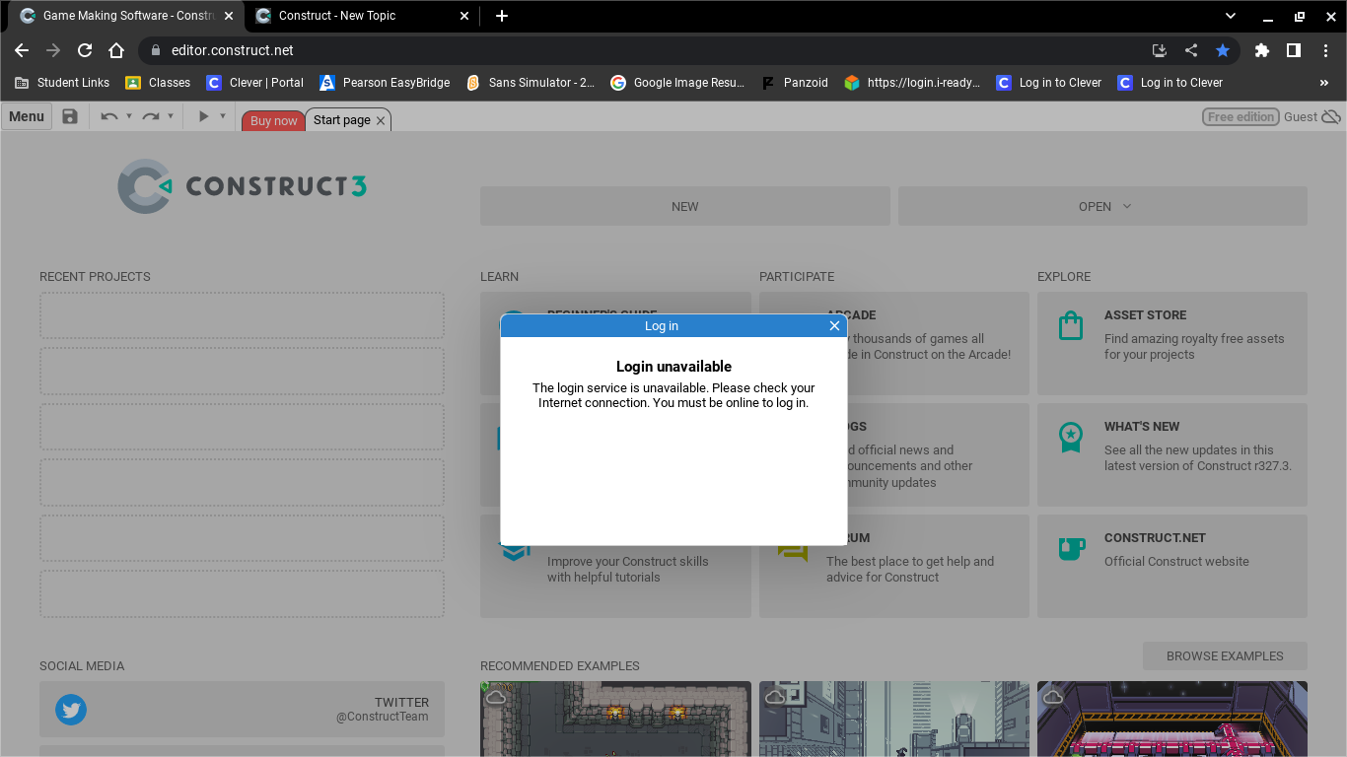The image size is (1347, 757).
Task: Expand the Redo history dropdown arrow
Action: point(171,116)
